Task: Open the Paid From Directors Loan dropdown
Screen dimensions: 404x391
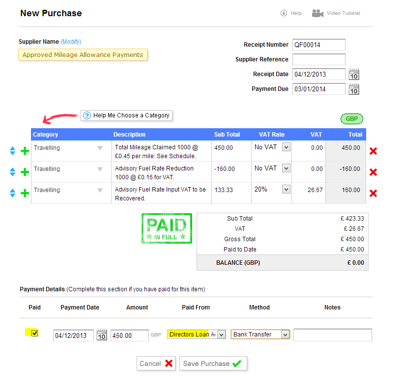Action: [x=221, y=335]
